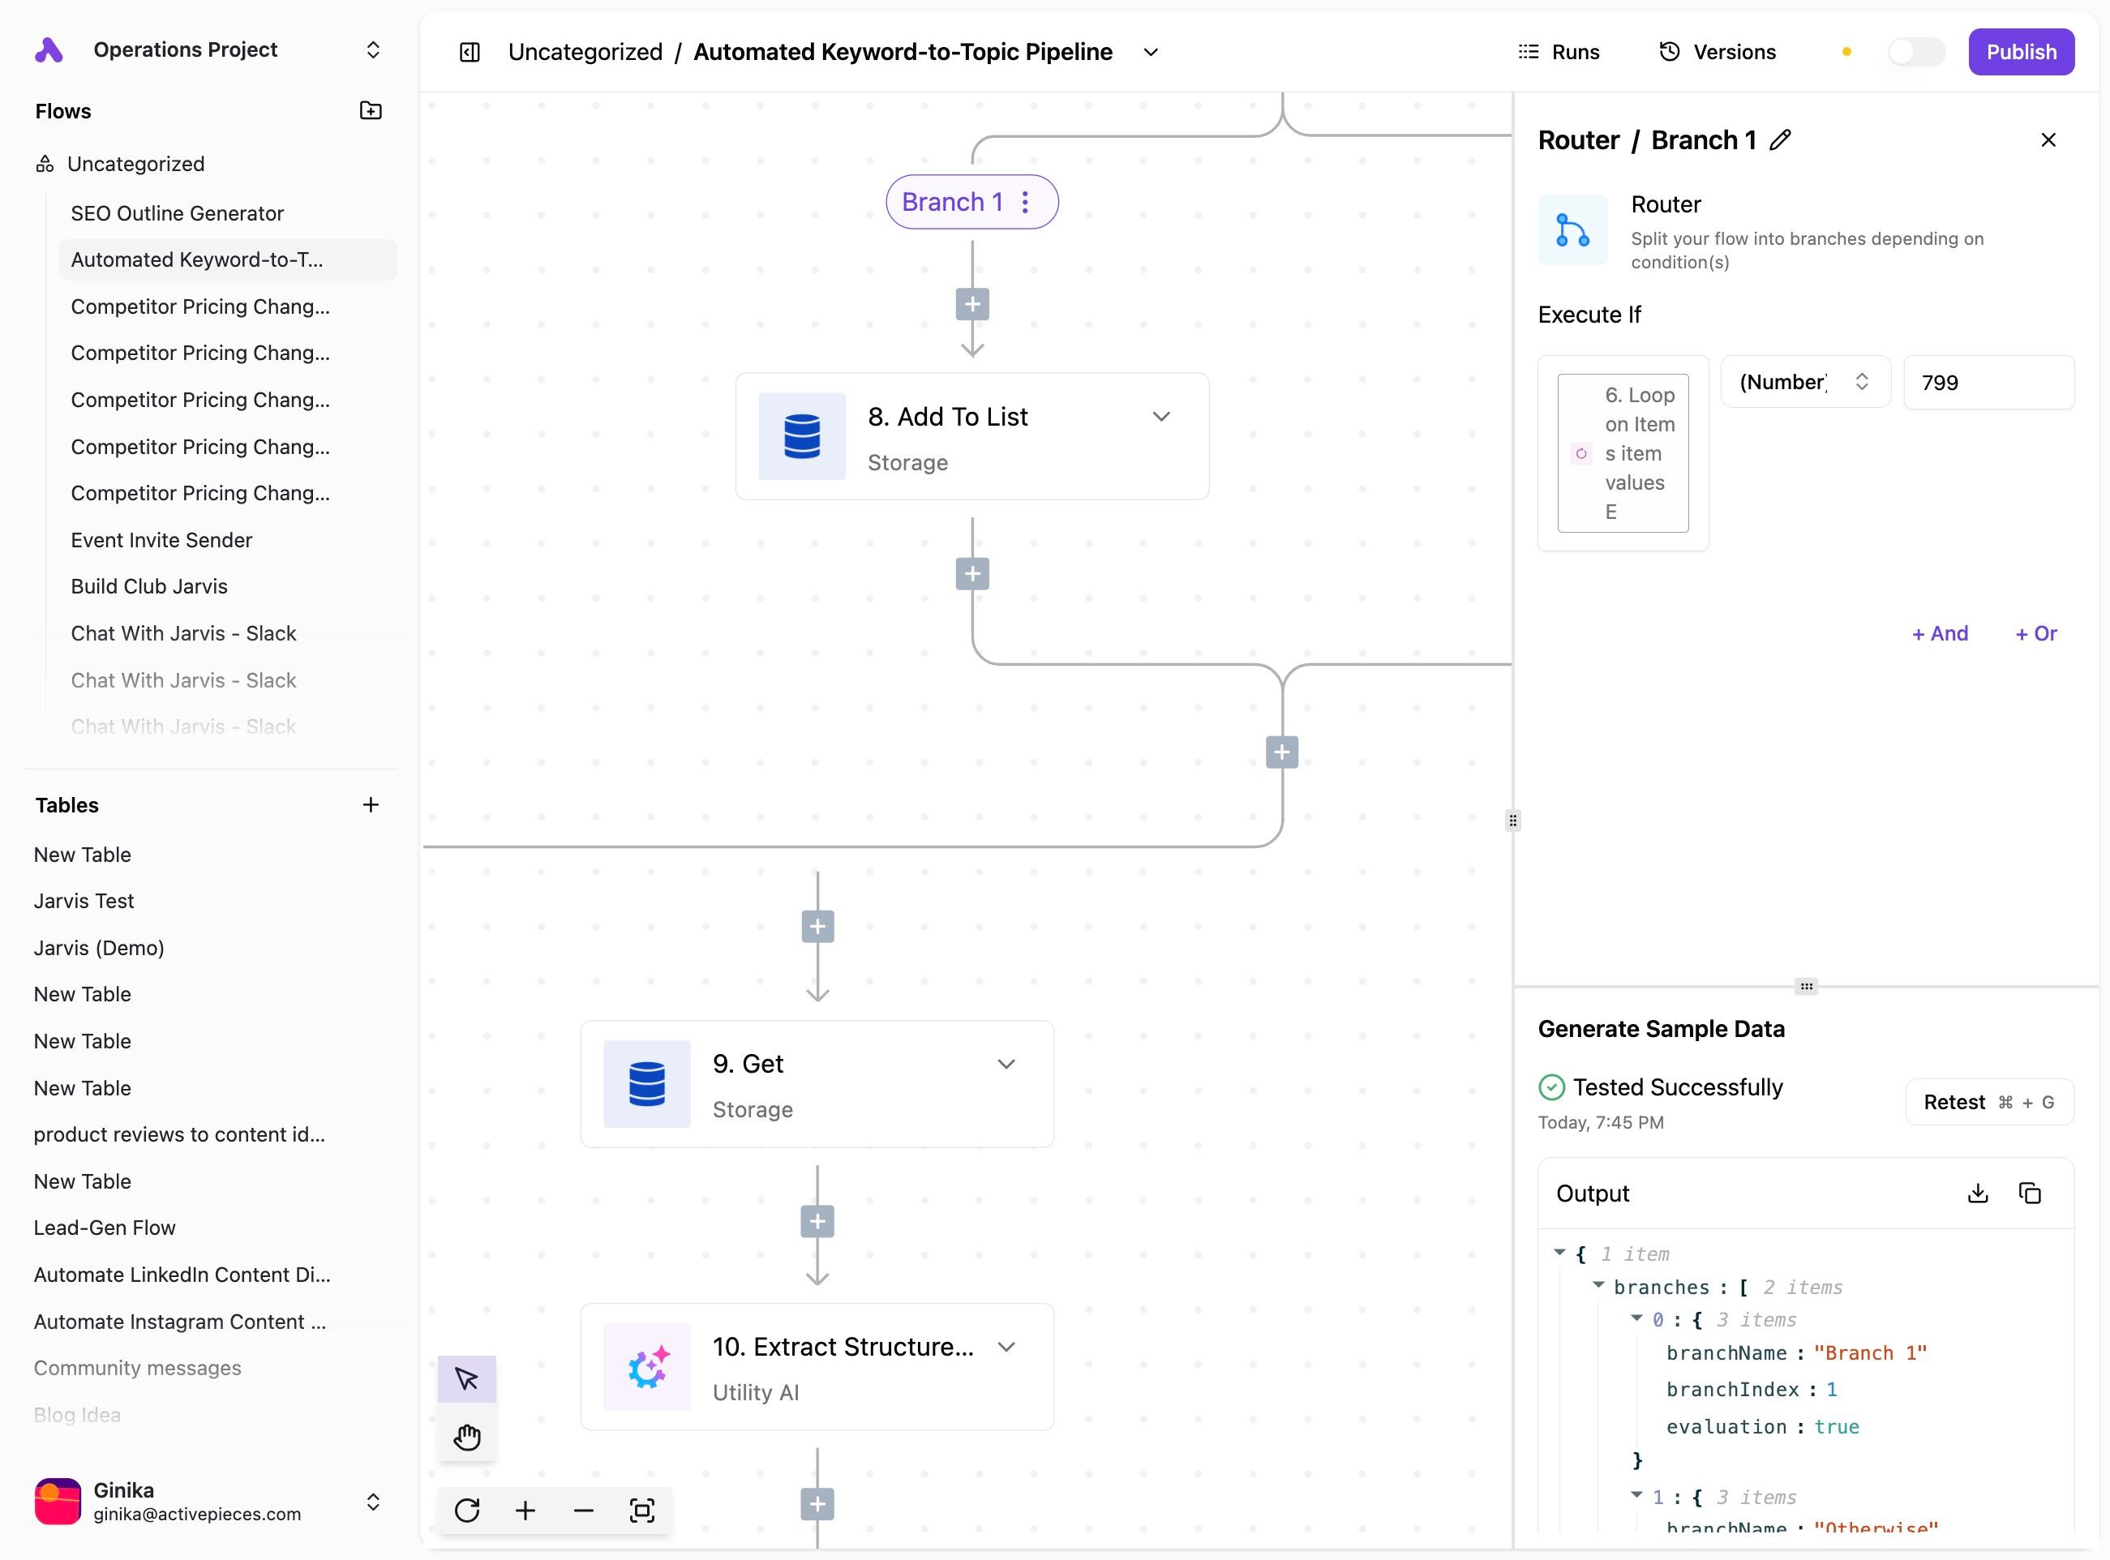Click the new folder icon beside Flows
This screenshot has height=1560, width=2110.
(x=371, y=110)
